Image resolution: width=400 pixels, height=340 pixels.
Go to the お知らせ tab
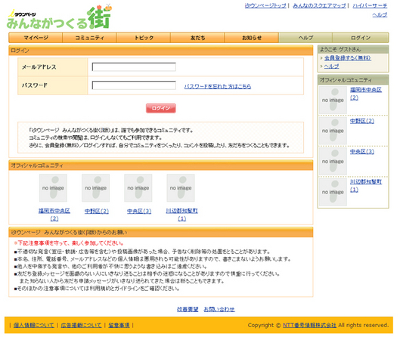[x=252, y=38]
